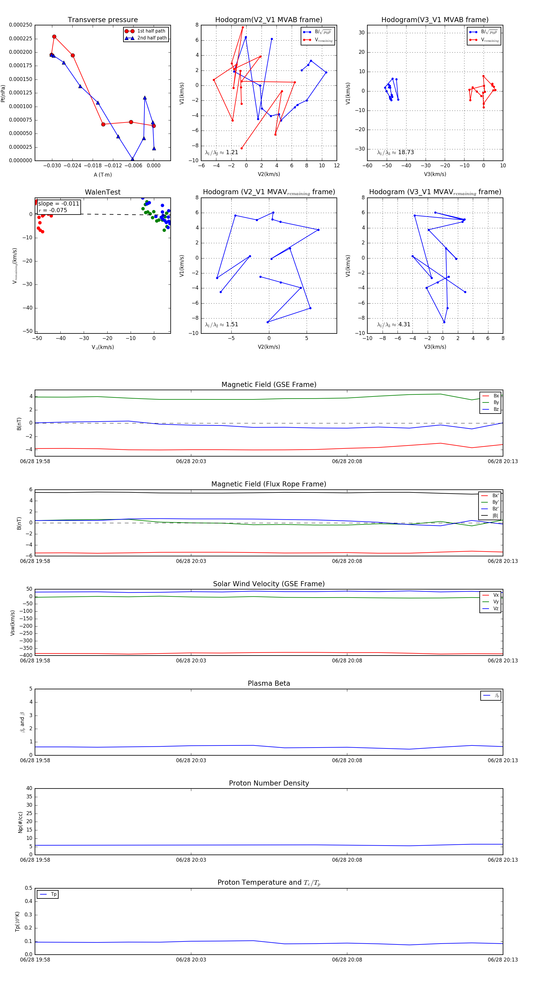Click the "Pt(nPa)" y-axis label
The image size is (538, 986).
[3, 94]
